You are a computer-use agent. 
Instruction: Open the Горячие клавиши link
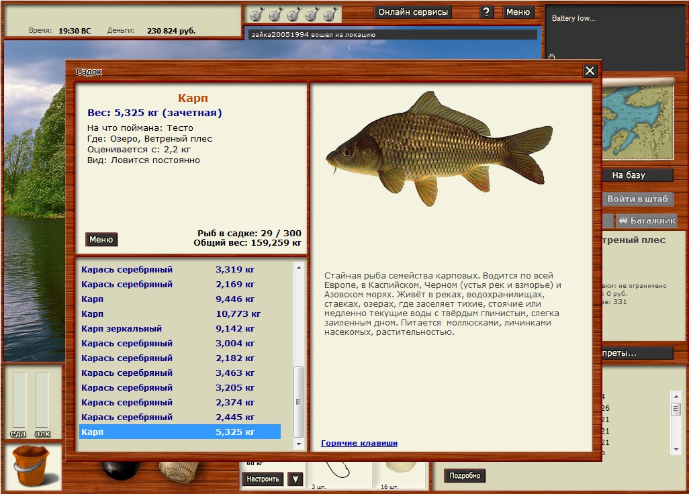(359, 443)
